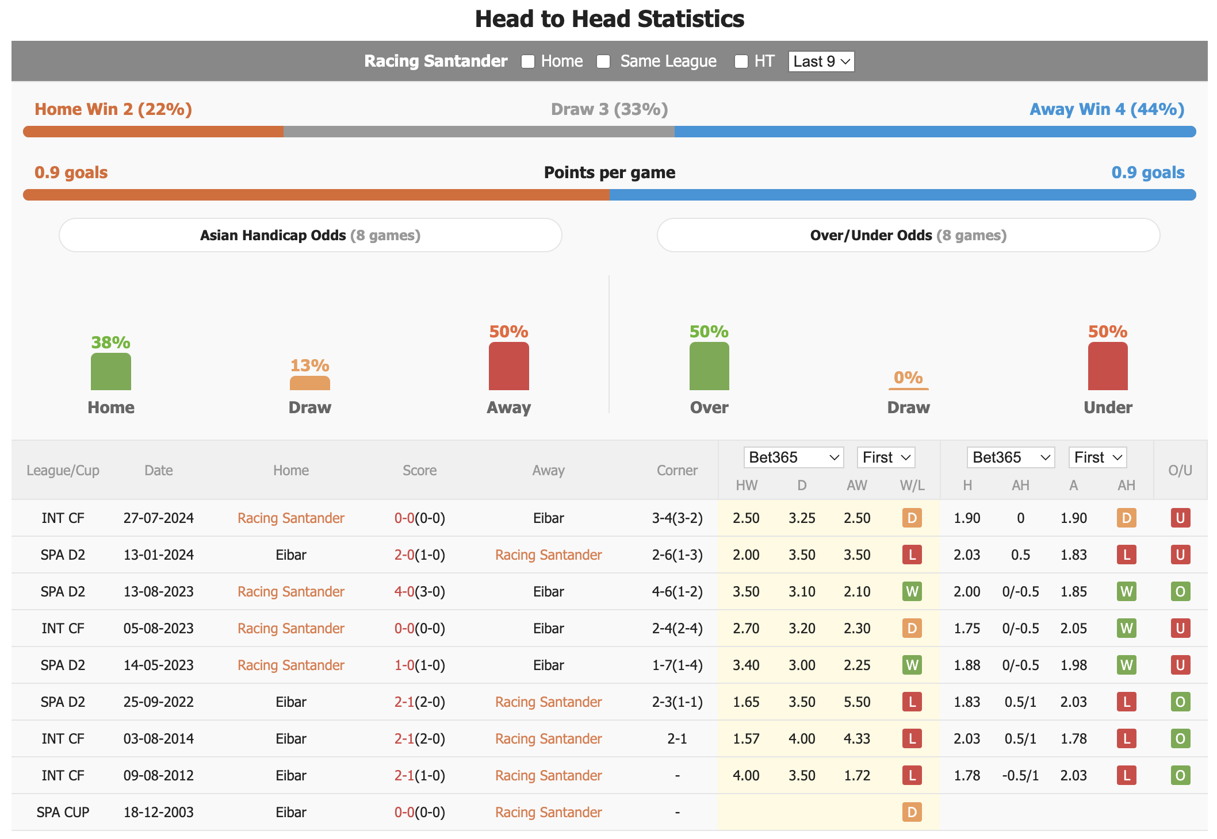The height and width of the screenshot is (839, 1217).
Task: Click the League/Cup column header
Action: [x=63, y=470]
